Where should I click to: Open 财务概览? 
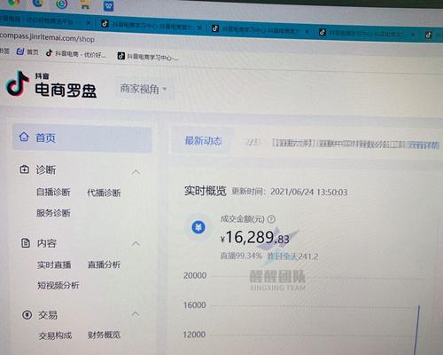[104, 335]
